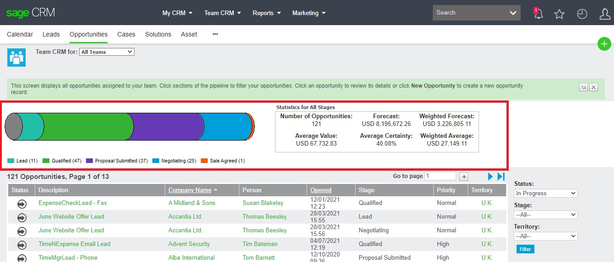Open June Website Offer Lead opened 15:55

pos(71,216)
